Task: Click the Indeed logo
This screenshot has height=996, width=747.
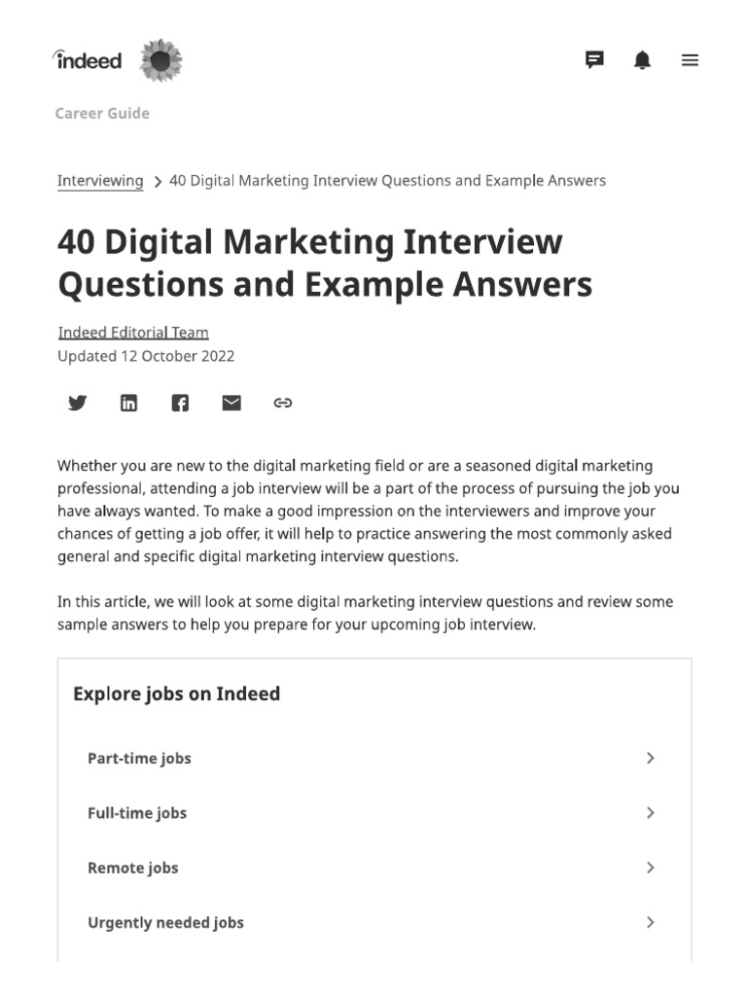Action: pyautogui.click(x=88, y=60)
